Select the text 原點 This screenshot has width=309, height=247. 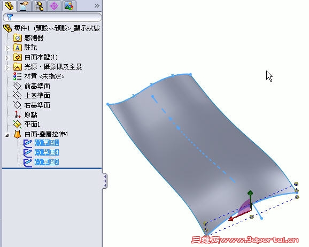coord(30,114)
